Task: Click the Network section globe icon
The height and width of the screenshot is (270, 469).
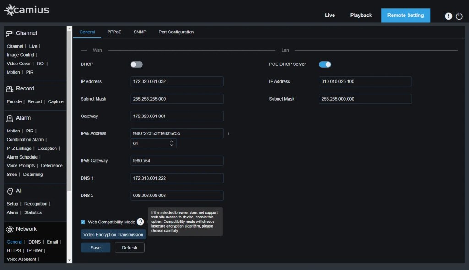Action: (x=10, y=229)
